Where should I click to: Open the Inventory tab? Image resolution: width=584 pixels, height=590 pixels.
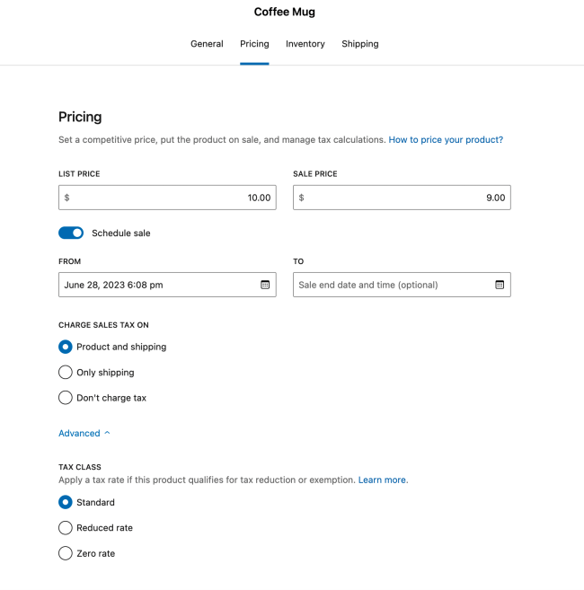pos(305,44)
